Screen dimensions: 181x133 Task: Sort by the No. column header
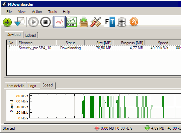tap(11, 43)
